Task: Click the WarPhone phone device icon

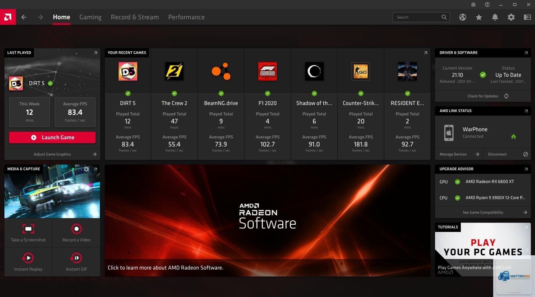Action: [x=449, y=133]
